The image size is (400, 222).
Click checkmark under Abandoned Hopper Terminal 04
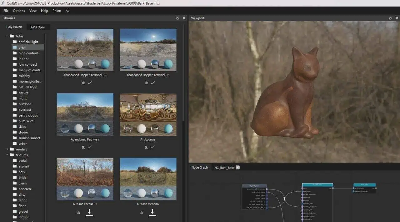click(x=152, y=83)
